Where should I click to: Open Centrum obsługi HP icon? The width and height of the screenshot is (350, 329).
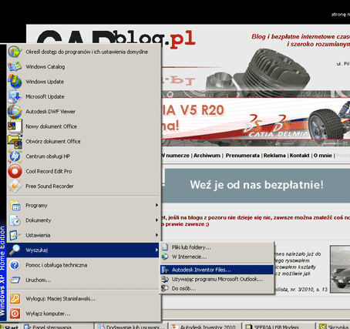(15, 156)
